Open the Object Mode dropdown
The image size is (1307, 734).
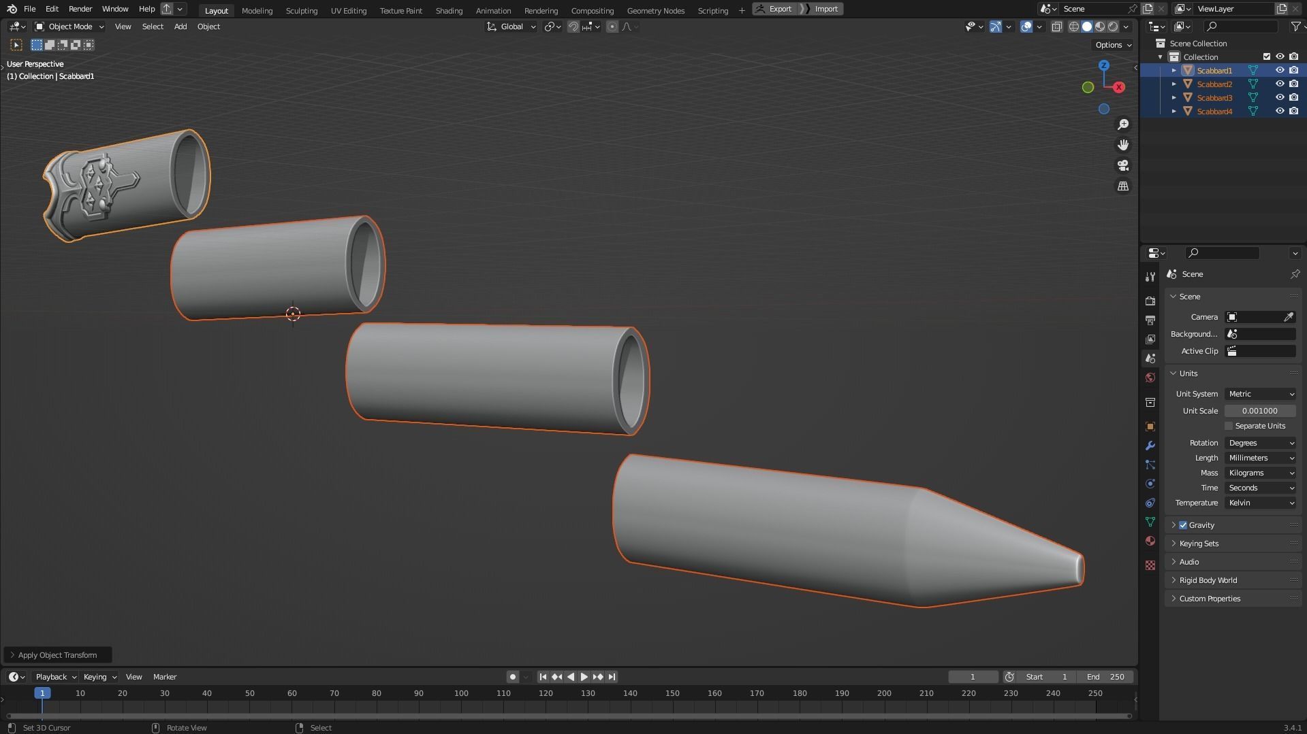(69, 27)
